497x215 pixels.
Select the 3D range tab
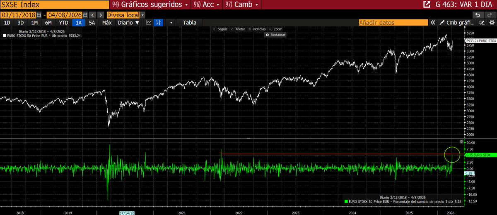(x=21, y=23)
